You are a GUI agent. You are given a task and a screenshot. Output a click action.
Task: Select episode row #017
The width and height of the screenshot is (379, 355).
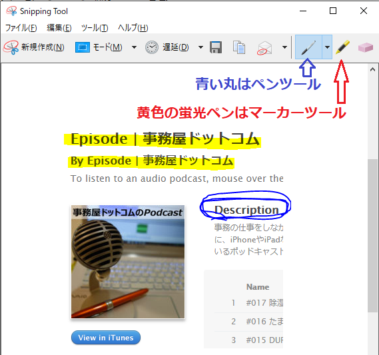point(248,303)
